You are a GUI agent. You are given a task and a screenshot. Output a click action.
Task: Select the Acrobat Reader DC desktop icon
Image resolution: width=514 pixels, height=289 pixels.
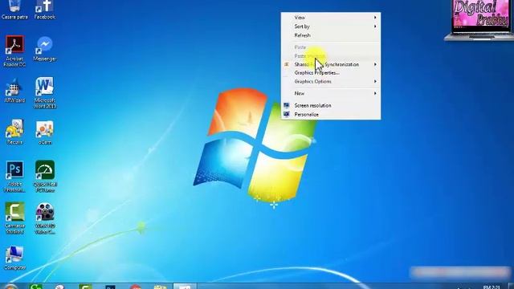[14, 51]
